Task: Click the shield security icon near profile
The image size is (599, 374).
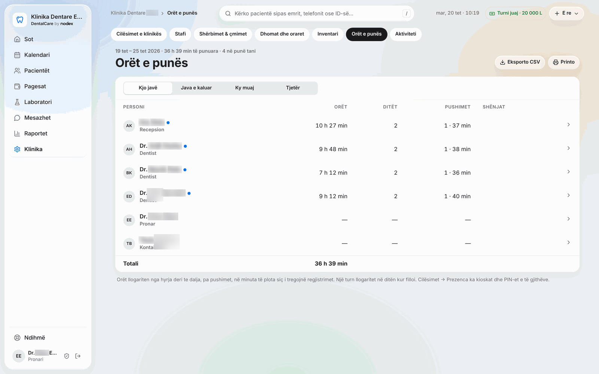Action: click(67, 356)
